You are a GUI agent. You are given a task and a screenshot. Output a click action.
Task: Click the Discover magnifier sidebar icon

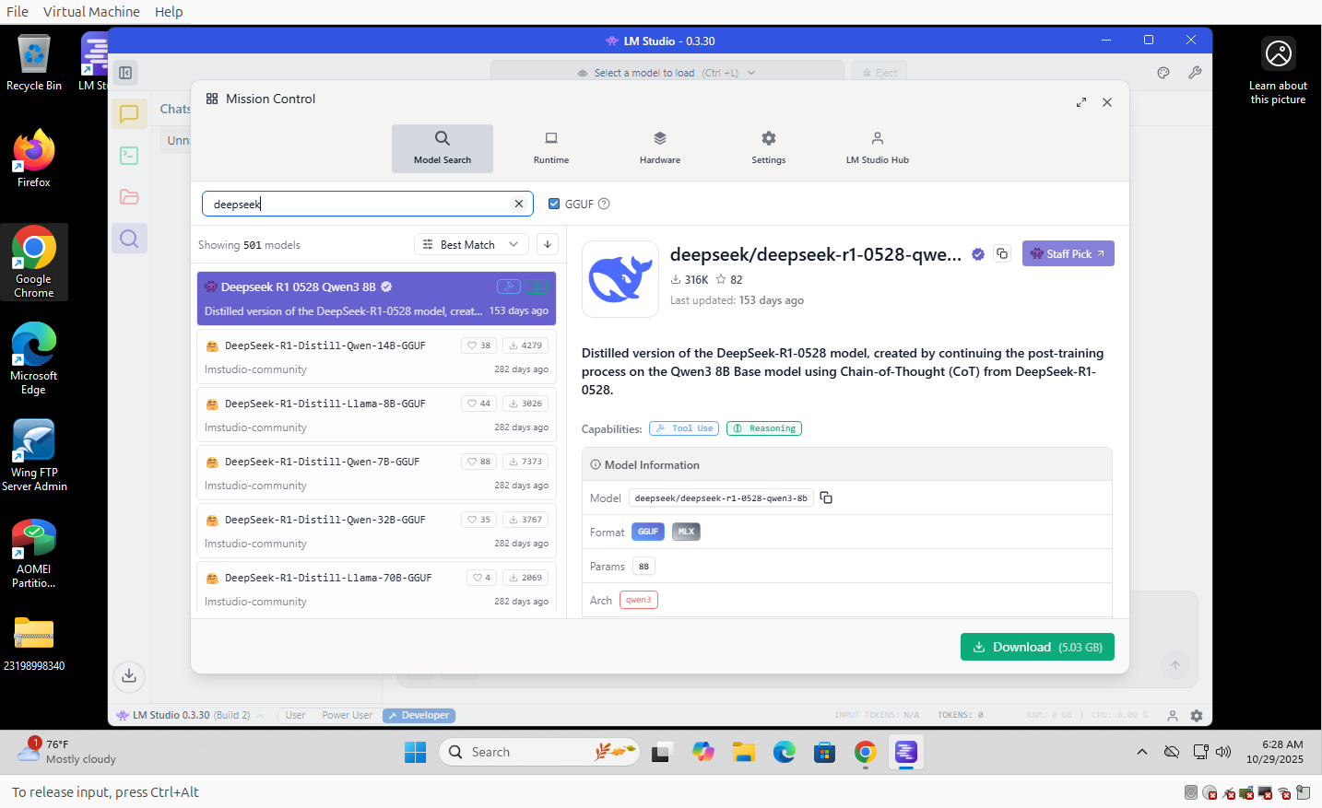click(x=129, y=239)
